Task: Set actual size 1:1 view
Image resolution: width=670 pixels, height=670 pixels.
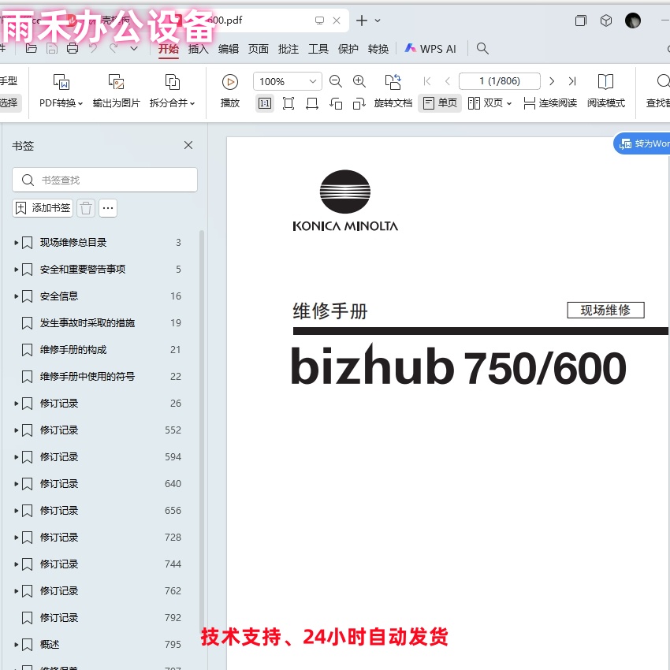Action: [x=265, y=103]
